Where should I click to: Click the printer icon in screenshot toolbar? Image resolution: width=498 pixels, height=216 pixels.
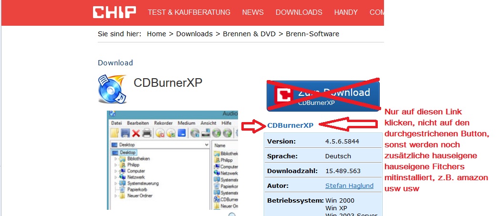[147, 133]
